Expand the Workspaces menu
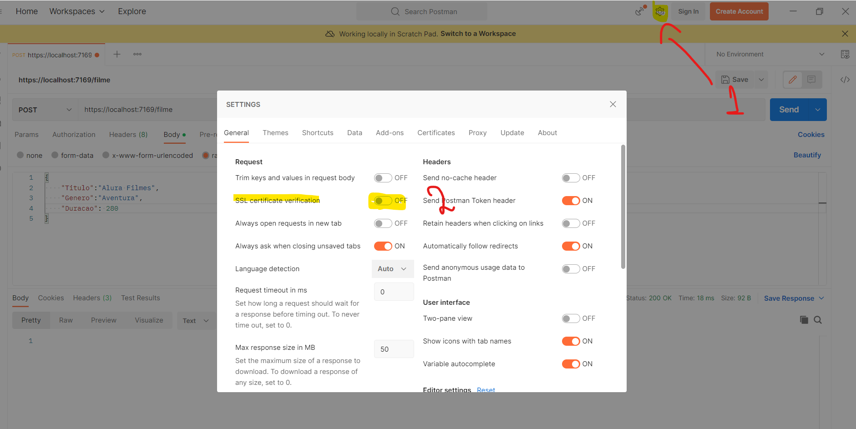This screenshot has width=856, height=429. [77, 11]
